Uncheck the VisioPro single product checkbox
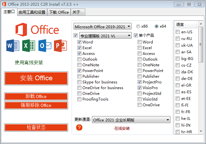 coord(139,88)
